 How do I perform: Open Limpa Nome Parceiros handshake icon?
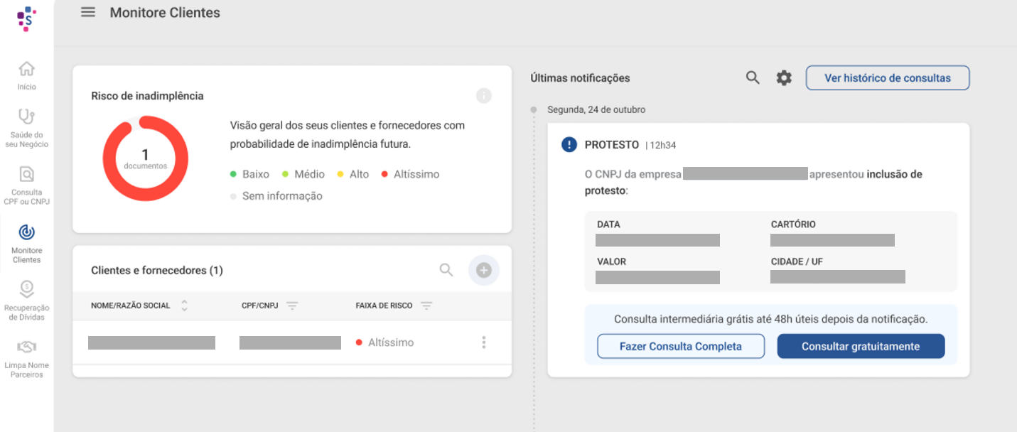coord(26,347)
